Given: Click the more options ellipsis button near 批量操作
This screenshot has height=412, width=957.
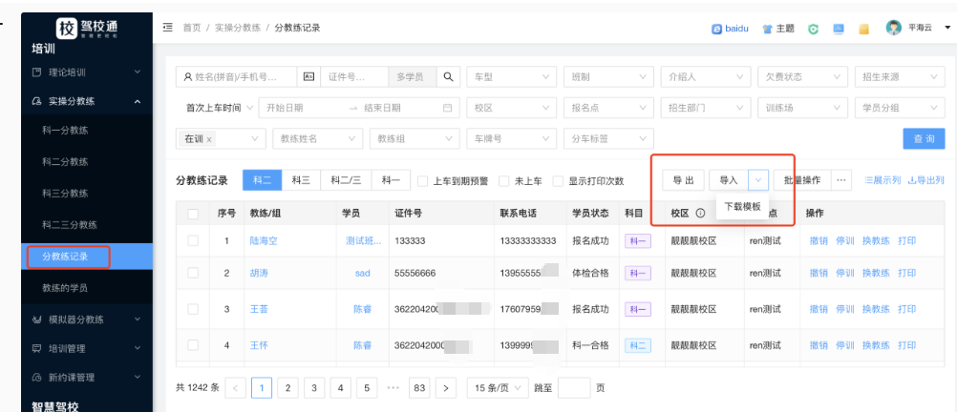Looking at the screenshot, I should point(841,179).
